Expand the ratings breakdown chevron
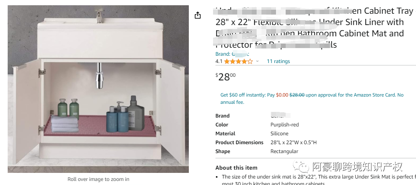416x185 pixels. point(257,61)
